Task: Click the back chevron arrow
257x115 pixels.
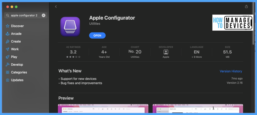Action: [56, 7]
